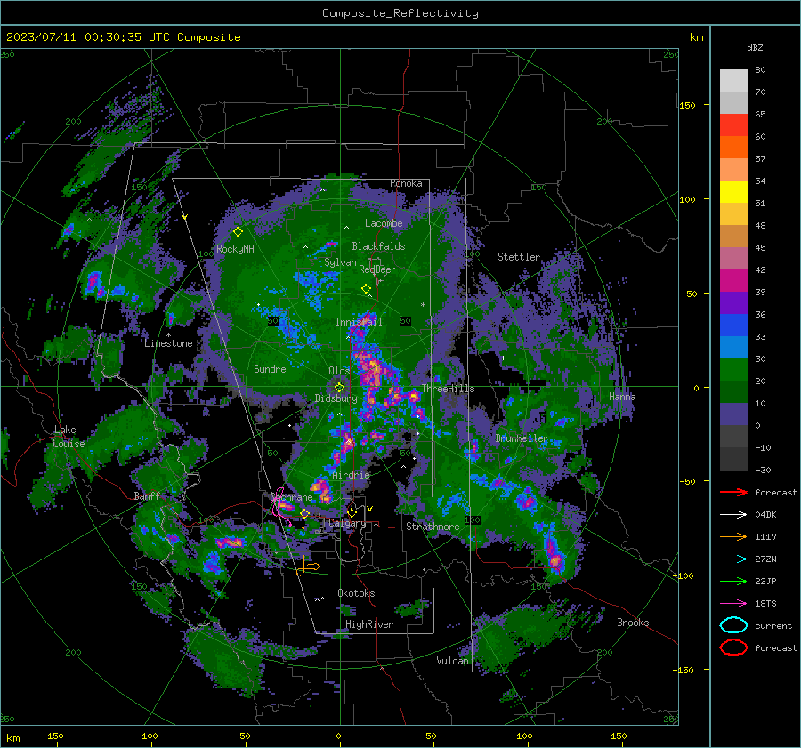Click the cyan 27ZW arrow legend icon
The image size is (801, 748).
(x=733, y=559)
